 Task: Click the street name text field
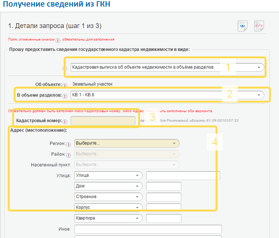(x=183, y=175)
